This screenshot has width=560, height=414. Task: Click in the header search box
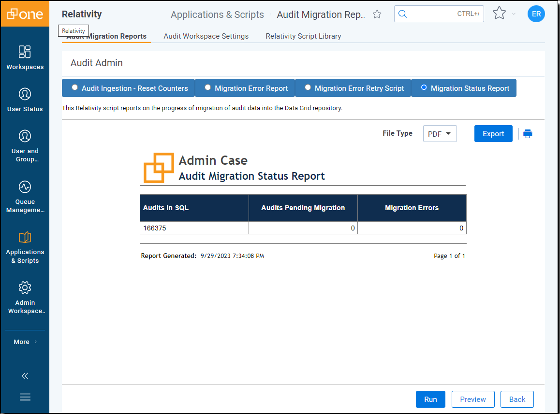[x=430, y=14]
